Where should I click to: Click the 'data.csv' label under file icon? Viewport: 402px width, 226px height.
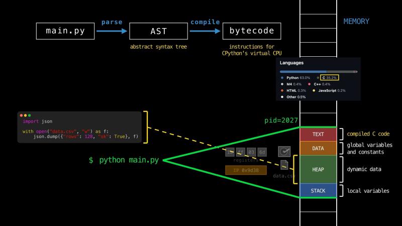284,176
